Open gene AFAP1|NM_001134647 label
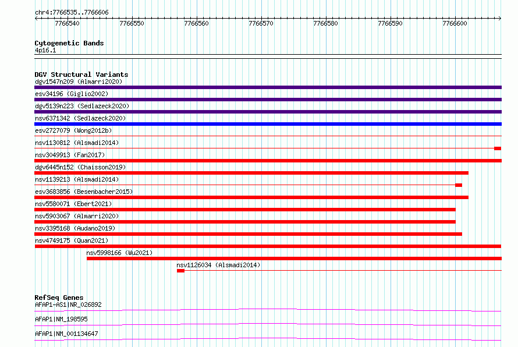The image size is (518, 347). (66, 334)
